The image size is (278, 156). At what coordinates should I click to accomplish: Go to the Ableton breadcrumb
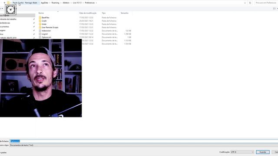pos(66,3)
